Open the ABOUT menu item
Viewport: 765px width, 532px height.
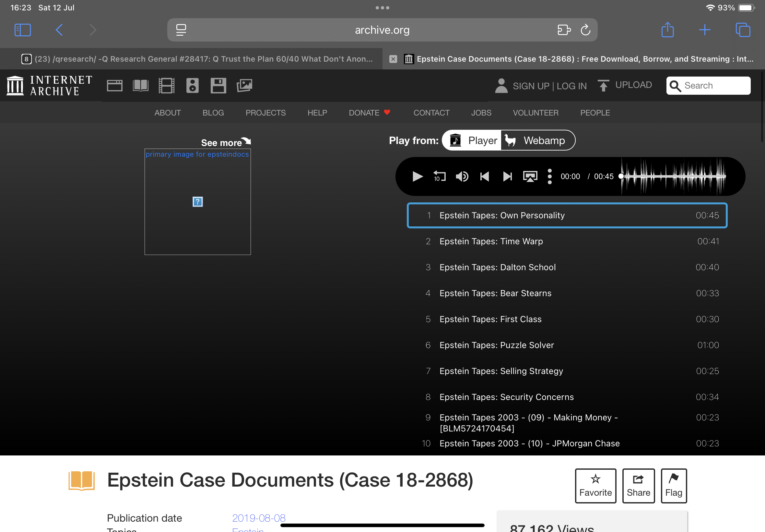[x=168, y=113]
